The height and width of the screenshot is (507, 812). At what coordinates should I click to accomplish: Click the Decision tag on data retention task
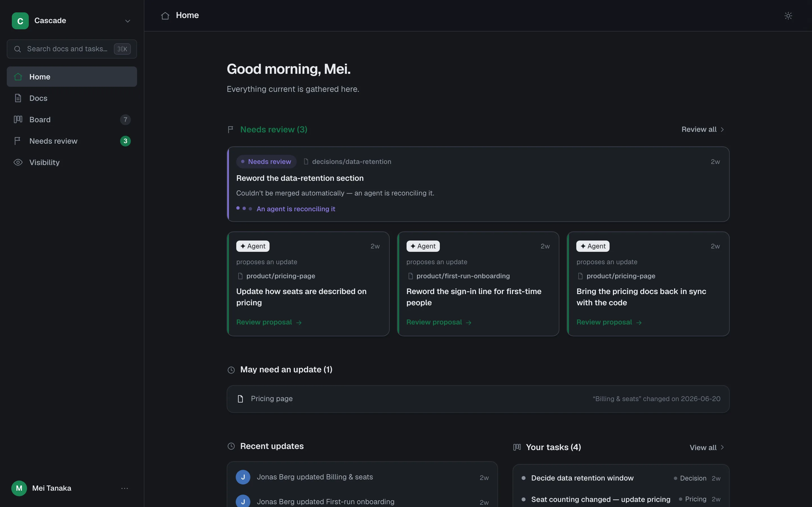(x=690, y=479)
